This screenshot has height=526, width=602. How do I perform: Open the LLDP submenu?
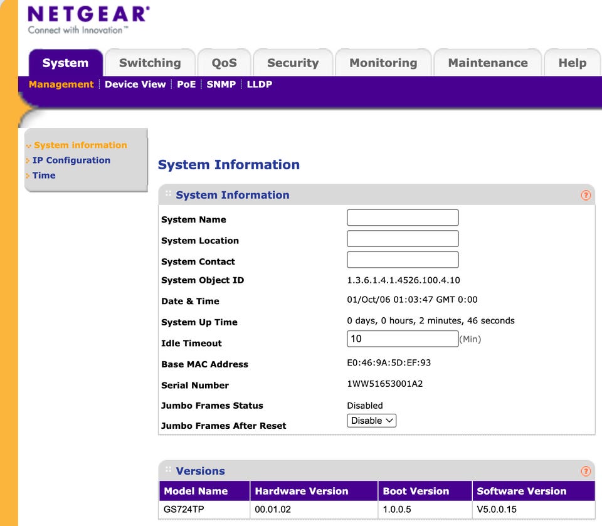tap(260, 85)
